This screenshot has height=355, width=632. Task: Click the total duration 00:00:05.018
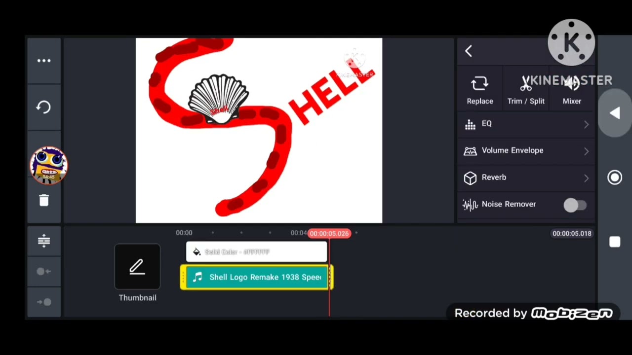572,233
